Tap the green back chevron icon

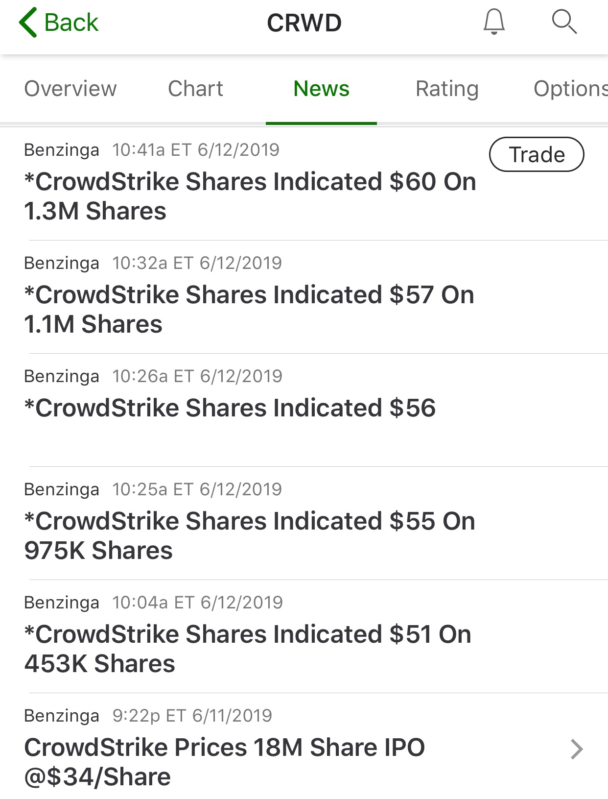28,23
